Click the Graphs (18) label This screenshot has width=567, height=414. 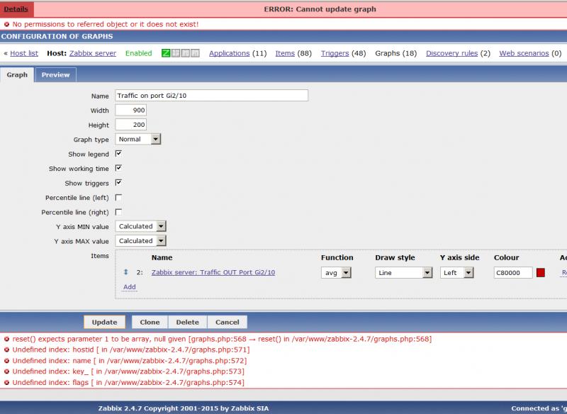(395, 53)
